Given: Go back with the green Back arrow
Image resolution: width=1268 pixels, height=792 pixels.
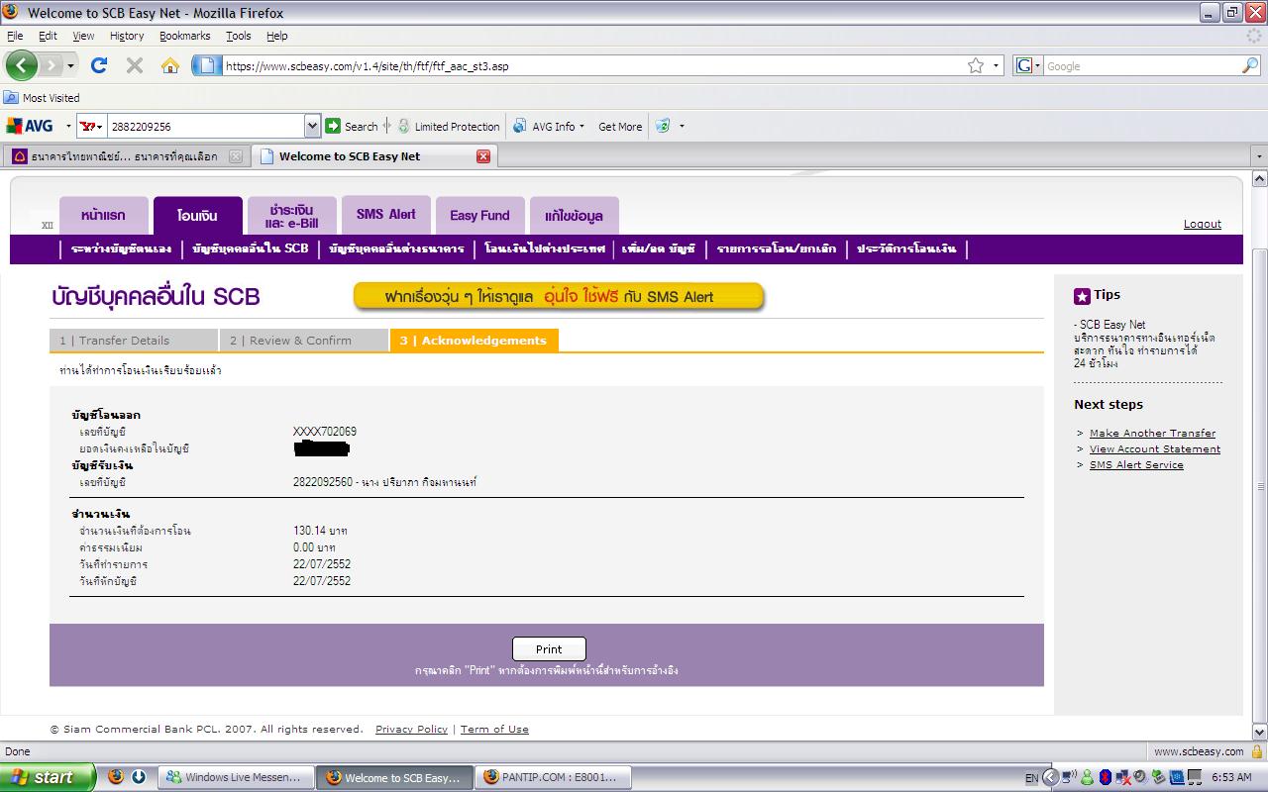Looking at the screenshot, I should (x=22, y=65).
